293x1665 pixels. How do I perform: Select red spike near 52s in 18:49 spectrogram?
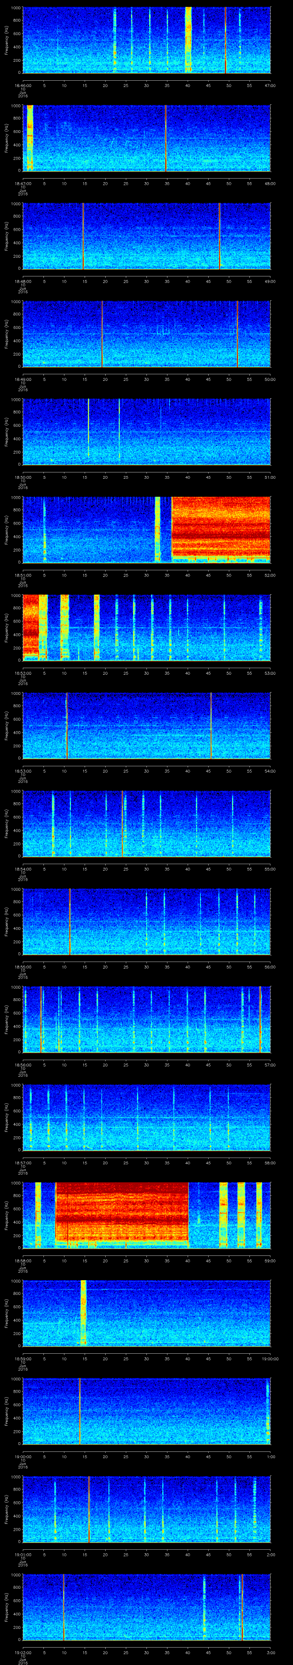(x=237, y=333)
